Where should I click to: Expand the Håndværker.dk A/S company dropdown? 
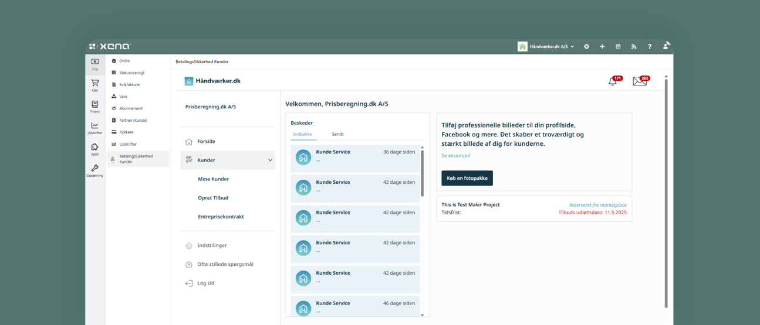[x=546, y=47]
